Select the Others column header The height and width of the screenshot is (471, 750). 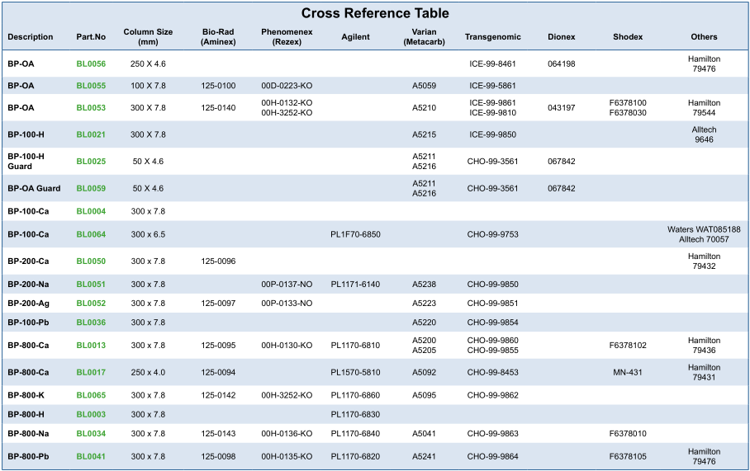pos(704,37)
